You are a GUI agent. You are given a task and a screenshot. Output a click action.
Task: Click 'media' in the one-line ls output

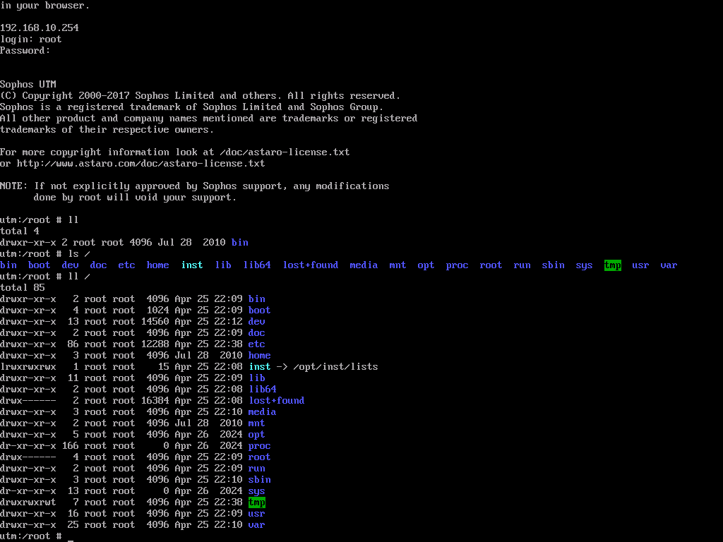tap(364, 265)
